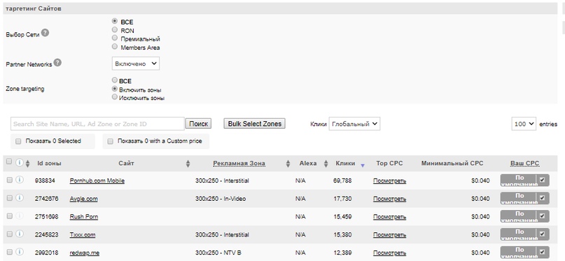
Task: Sort by Alexa column arrows
Action: tap(326, 164)
